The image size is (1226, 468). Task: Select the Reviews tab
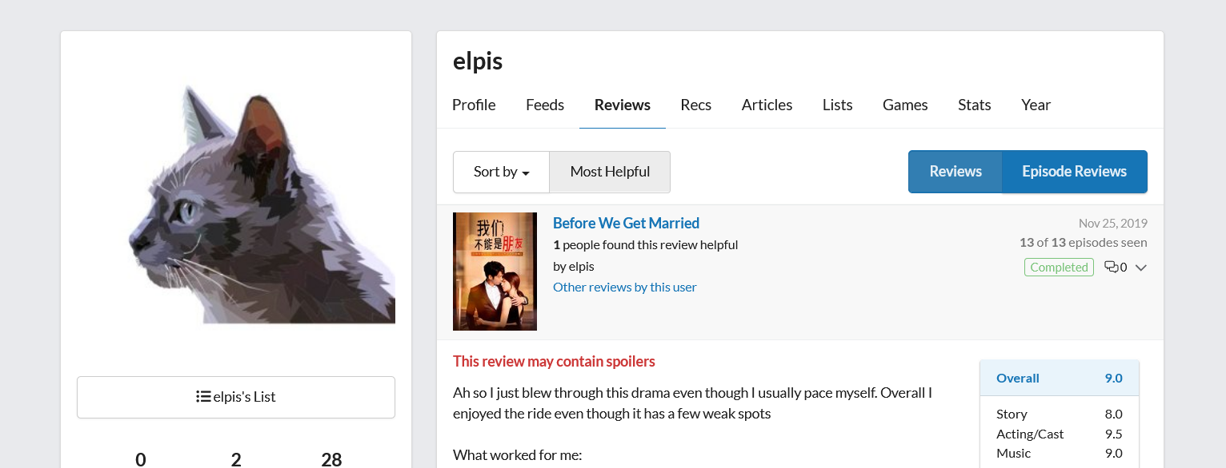coord(623,105)
